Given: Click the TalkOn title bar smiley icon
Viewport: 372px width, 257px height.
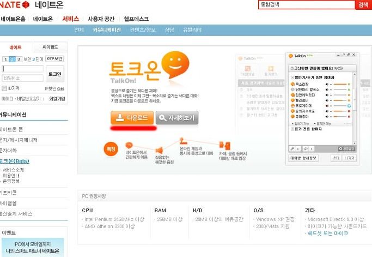Looking at the screenshot, I should 291,56.
